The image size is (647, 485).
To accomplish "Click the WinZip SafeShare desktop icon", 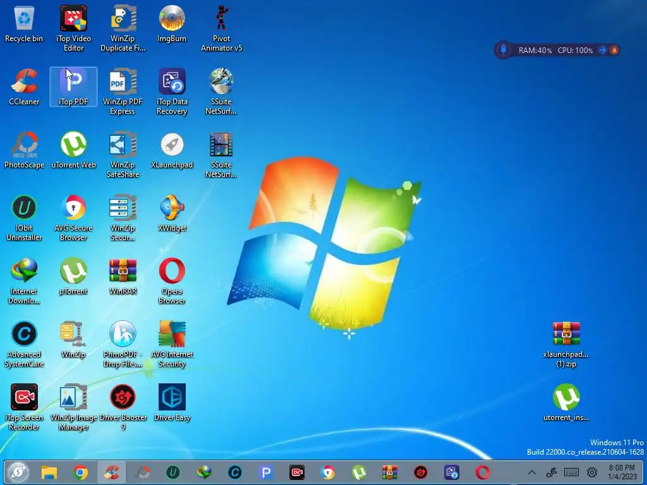I will pos(123,155).
